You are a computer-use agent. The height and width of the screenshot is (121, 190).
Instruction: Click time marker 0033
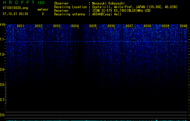coord(57,26)
